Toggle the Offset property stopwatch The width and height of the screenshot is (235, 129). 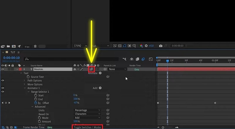36,103
